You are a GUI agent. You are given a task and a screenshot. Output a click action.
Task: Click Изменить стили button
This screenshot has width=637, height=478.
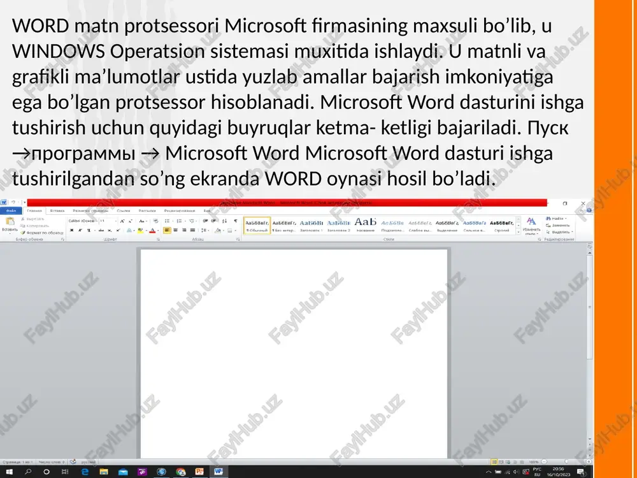coord(531,226)
